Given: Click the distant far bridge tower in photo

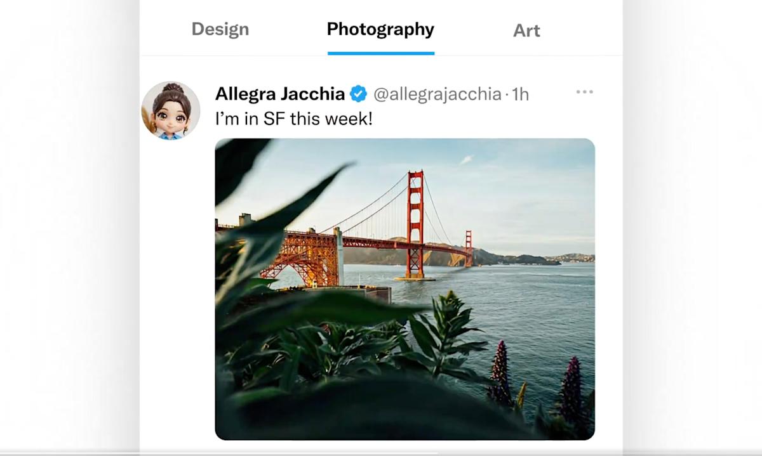Looking at the screenshot, I should [469, 247].
